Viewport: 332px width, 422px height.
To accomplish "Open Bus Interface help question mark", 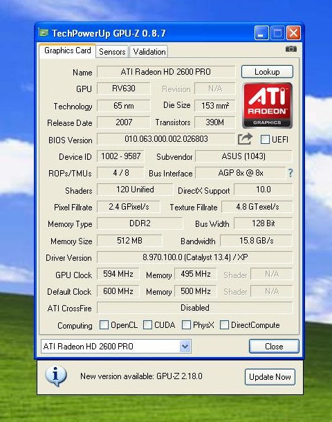I will click(x=290, y=173).
